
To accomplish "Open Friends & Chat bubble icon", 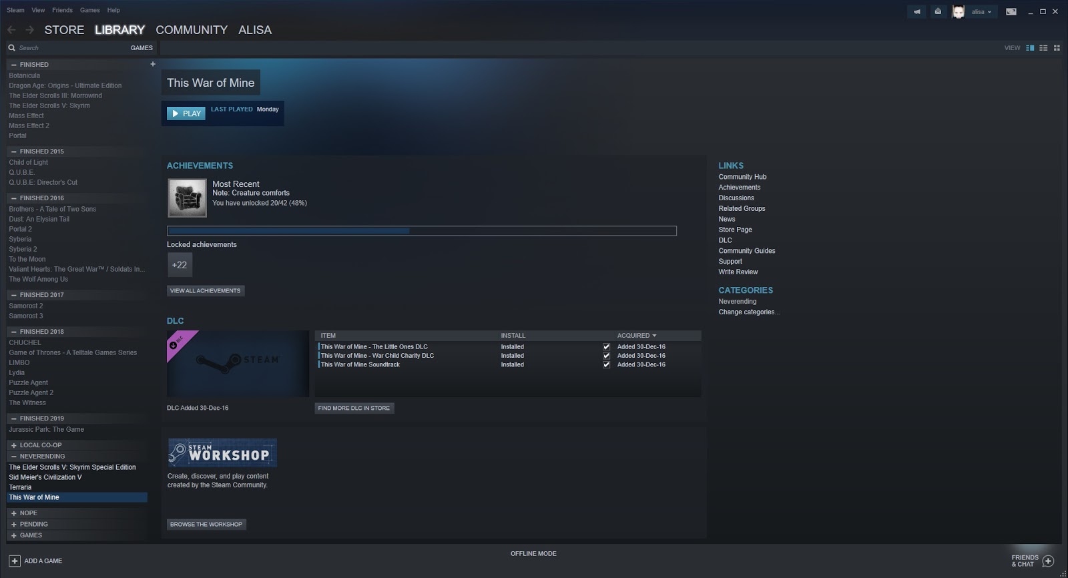I will [1048, 561].
